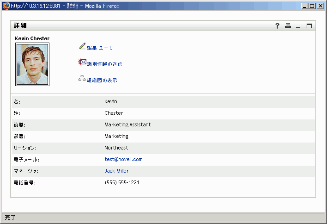Click the マネージャ: field label
327x224 pixels.
point(26,171)
